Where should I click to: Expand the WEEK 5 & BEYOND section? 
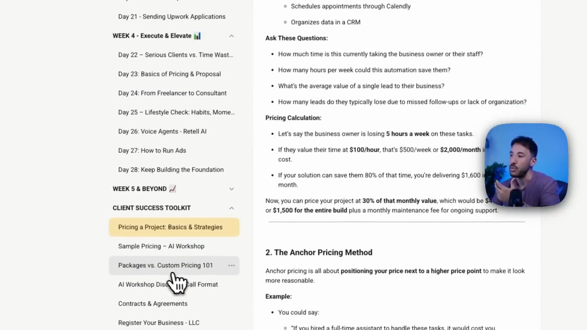point(231,189)
